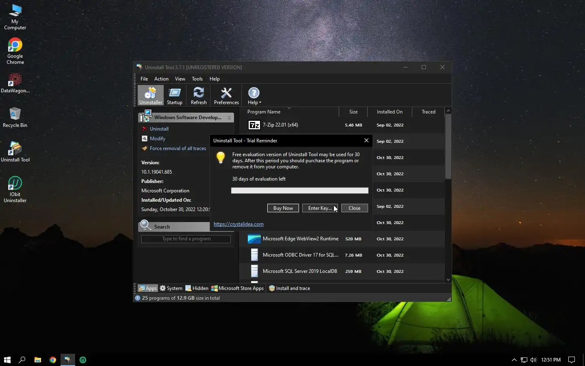Click the volume speaker tray icon
This screenshot has width=585, height=366.
click(x=533, y=360)
